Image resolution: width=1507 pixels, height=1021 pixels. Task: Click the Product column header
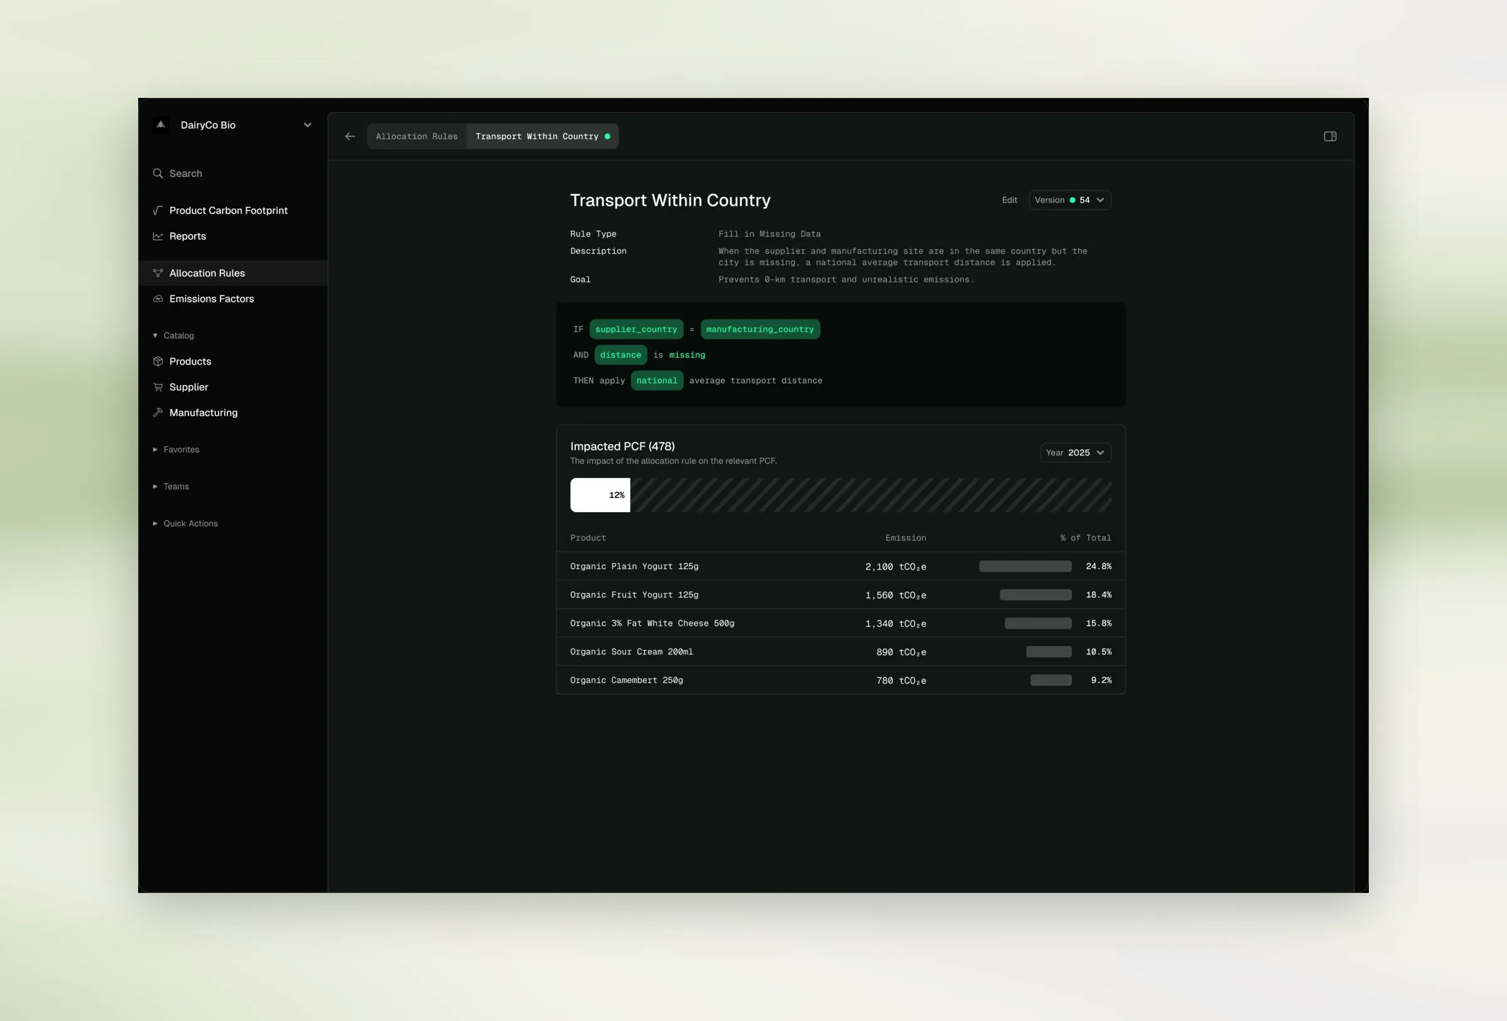point(588,537)
